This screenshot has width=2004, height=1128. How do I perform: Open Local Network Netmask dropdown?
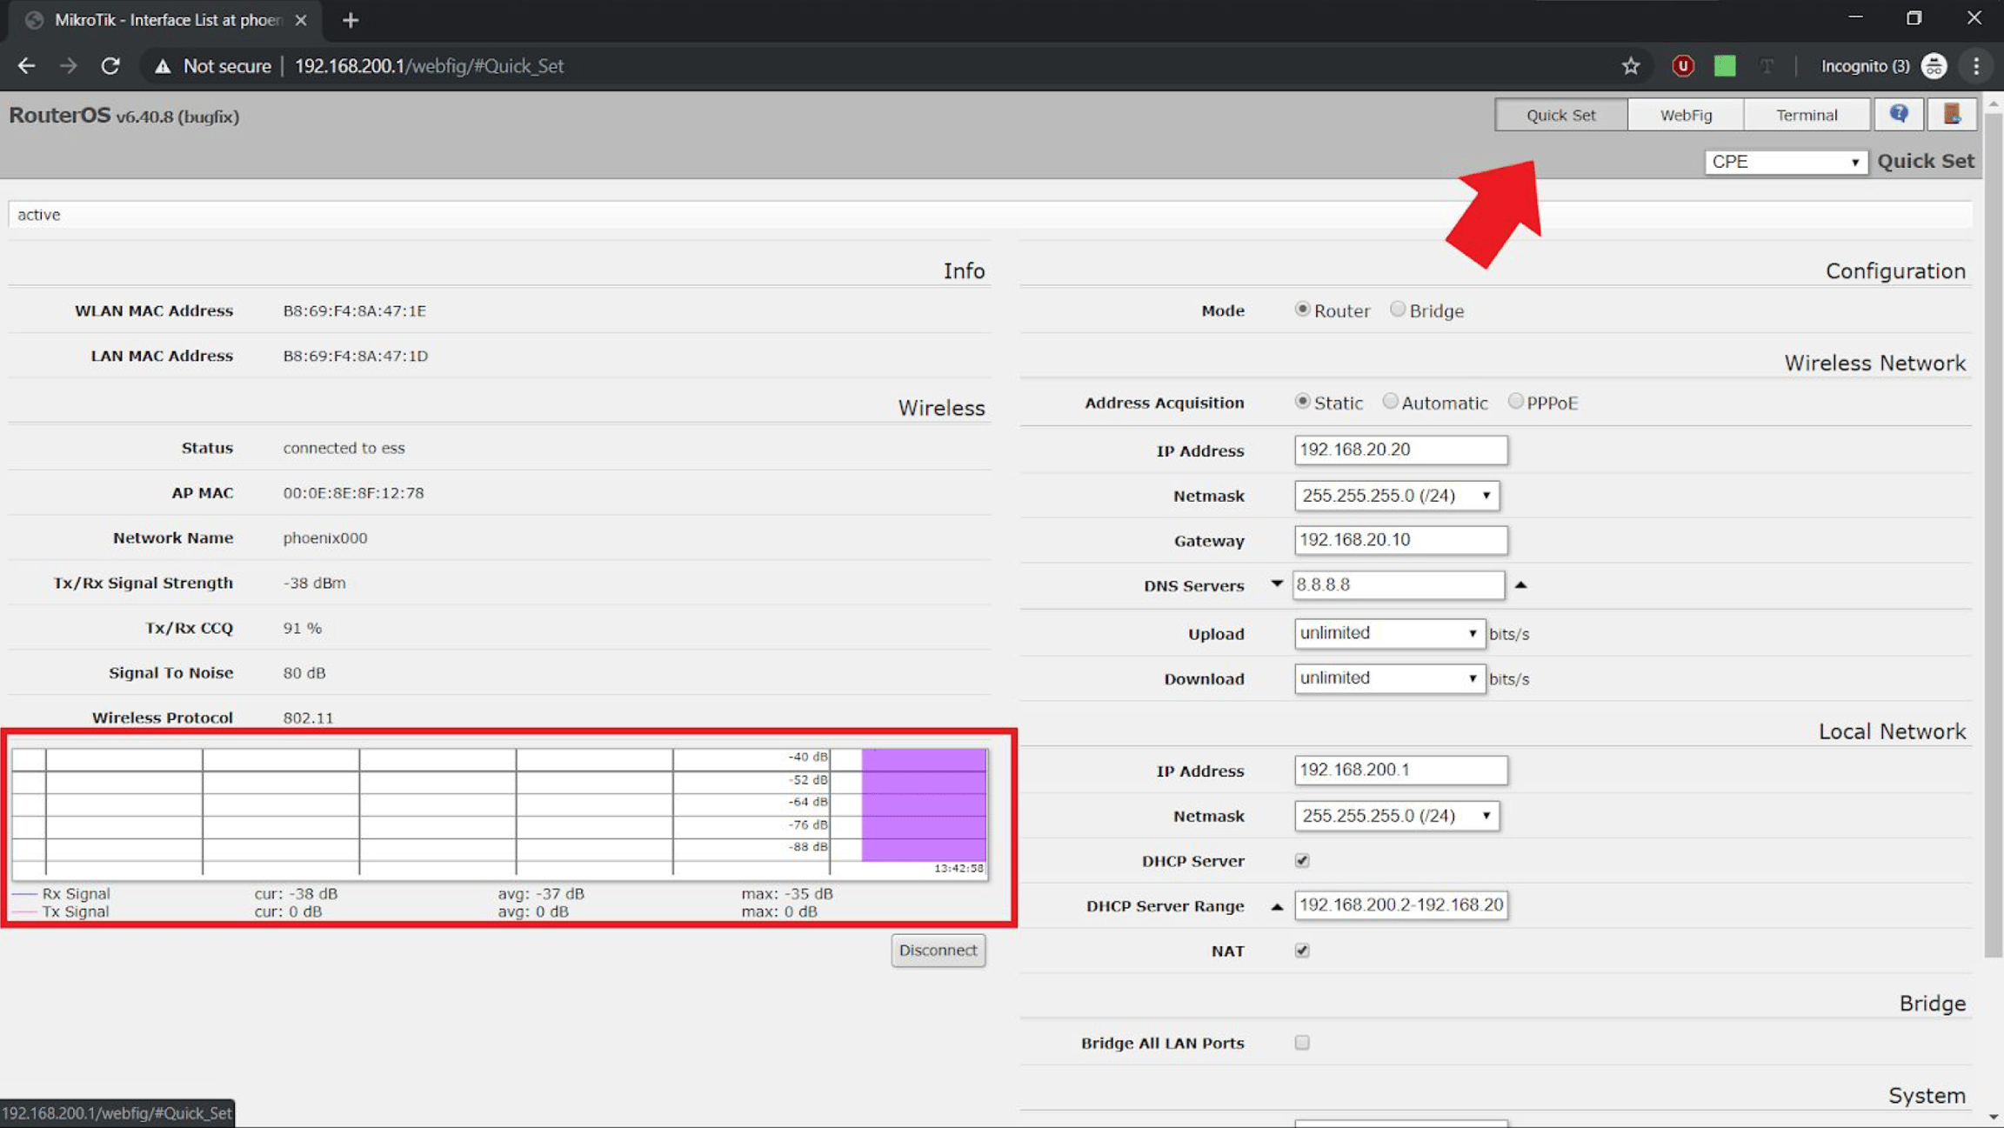click(x=1397, y=816)
